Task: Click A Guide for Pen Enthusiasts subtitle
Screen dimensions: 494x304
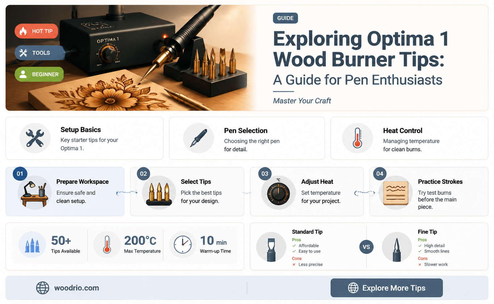Action: (x=358, y=80)
